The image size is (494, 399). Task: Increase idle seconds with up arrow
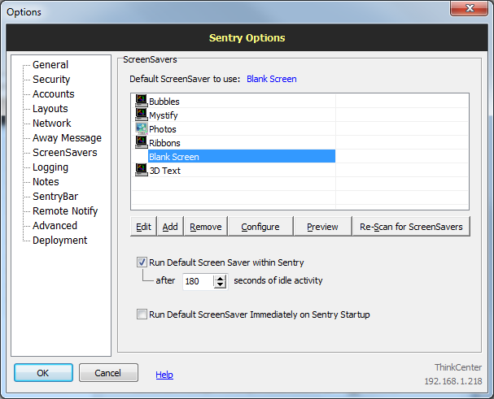pyautogui.click(x=221, y=278)
